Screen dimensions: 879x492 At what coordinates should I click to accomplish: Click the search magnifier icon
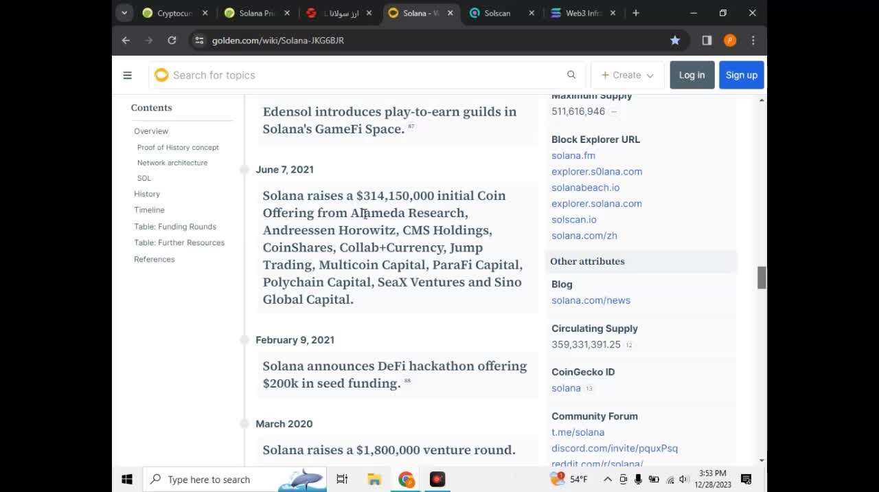[571, 75]
